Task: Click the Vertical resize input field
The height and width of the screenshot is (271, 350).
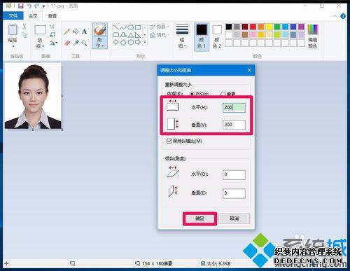Action: click(234, 125)
